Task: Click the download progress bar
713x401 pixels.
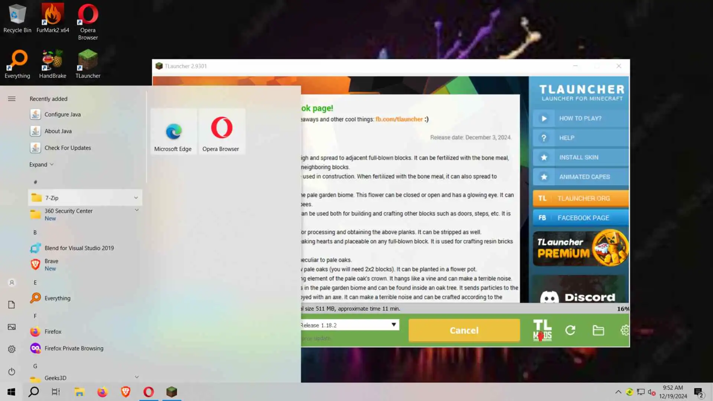Action: click(x=464, y=309)
